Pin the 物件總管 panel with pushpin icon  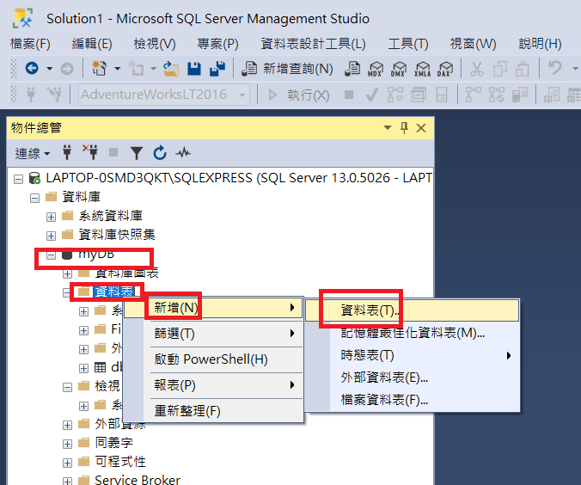point(404,128)
